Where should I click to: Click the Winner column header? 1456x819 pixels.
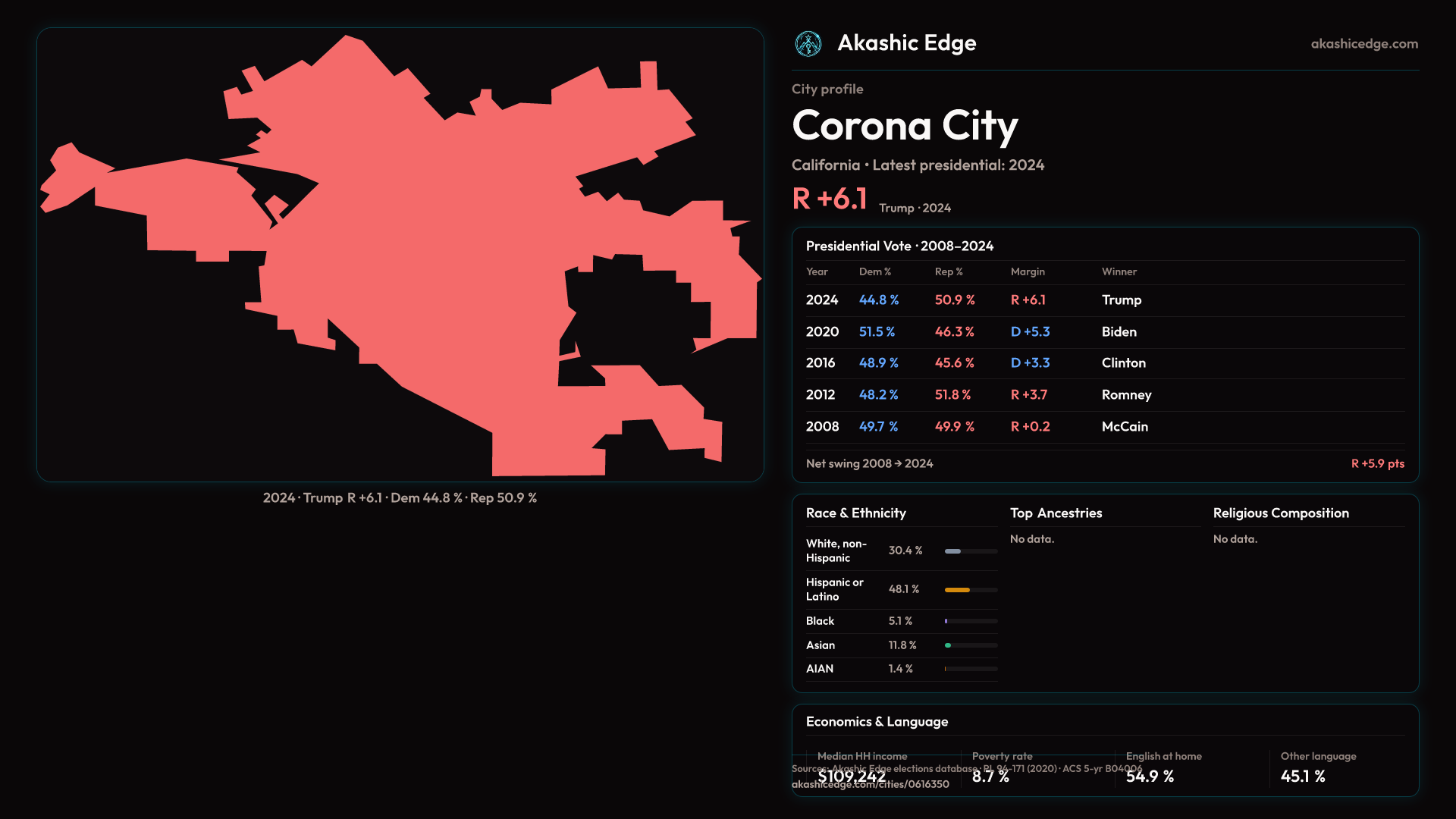point(1119,271)
